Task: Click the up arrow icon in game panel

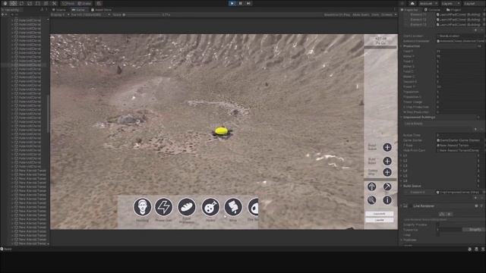Action: coord(371,187)
